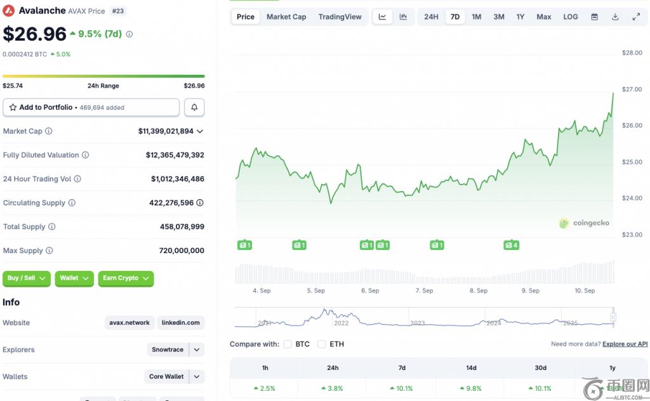Switch to TradingView tab
Image resolution: width=650 pixels, height=401 pixels.
click(340, 17)
